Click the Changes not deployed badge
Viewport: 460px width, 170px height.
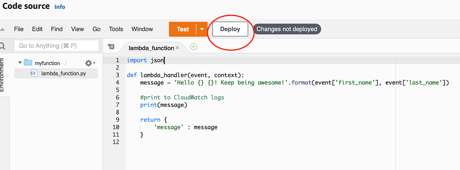pyautogui.click(x=287, y=29)
